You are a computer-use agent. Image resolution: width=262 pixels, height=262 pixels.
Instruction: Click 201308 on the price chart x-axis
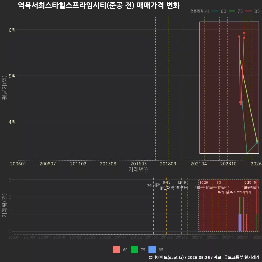[x=108, y=164]
